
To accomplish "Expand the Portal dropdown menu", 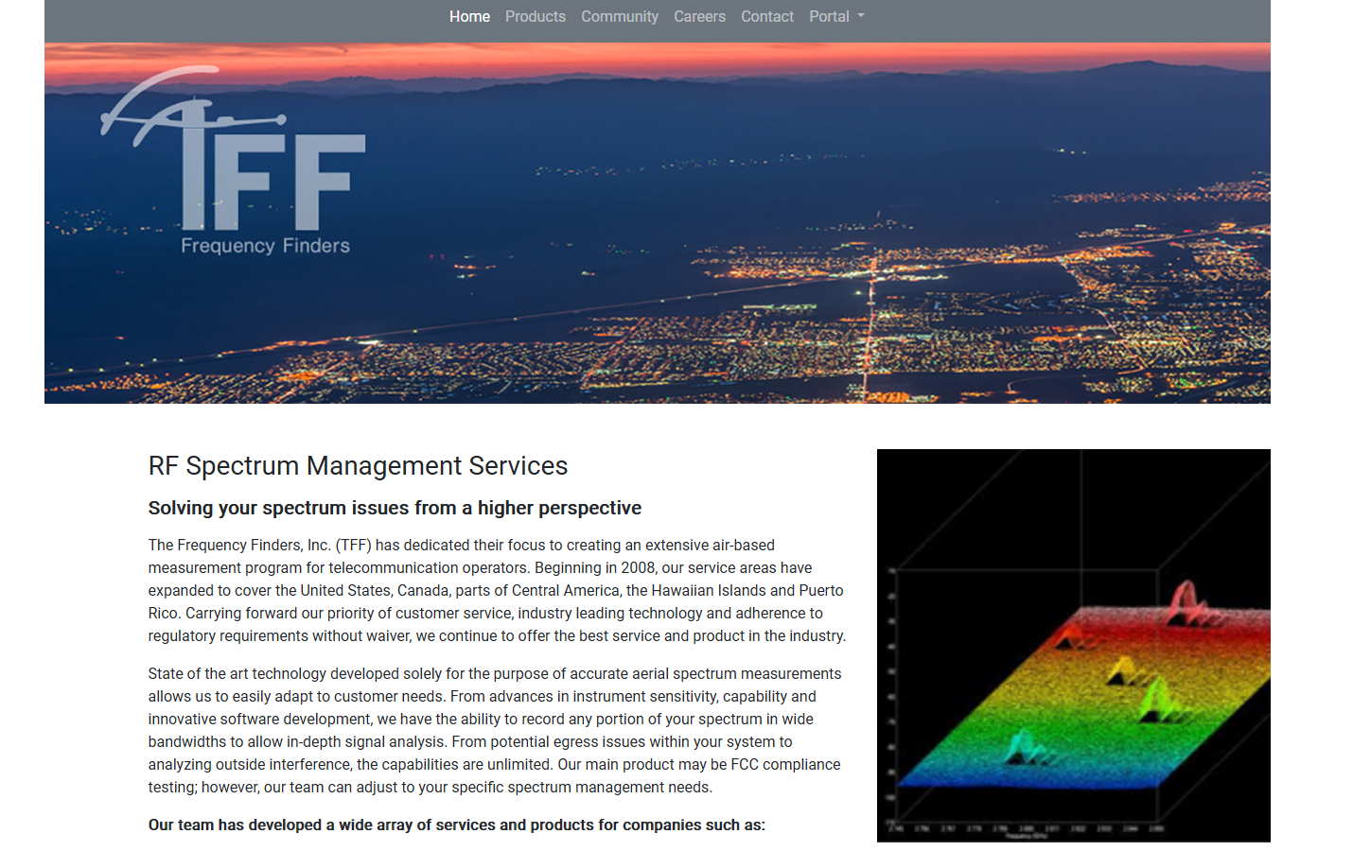I will click(836, 16).
